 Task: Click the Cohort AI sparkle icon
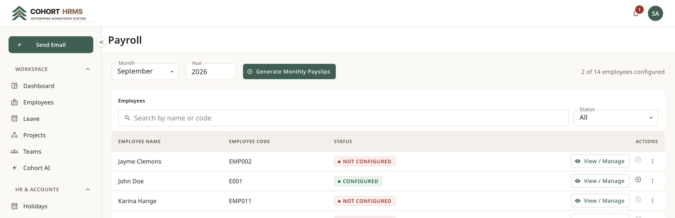(14, 168)
